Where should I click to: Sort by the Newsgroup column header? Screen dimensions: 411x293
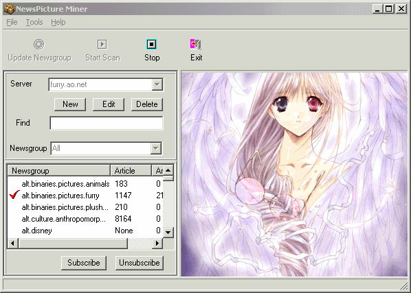coord(58,171)
